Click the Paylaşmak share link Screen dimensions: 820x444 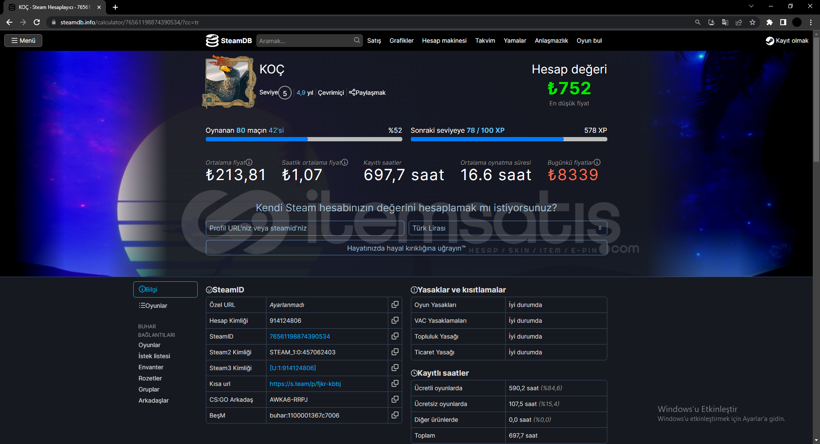click(367, 93)
